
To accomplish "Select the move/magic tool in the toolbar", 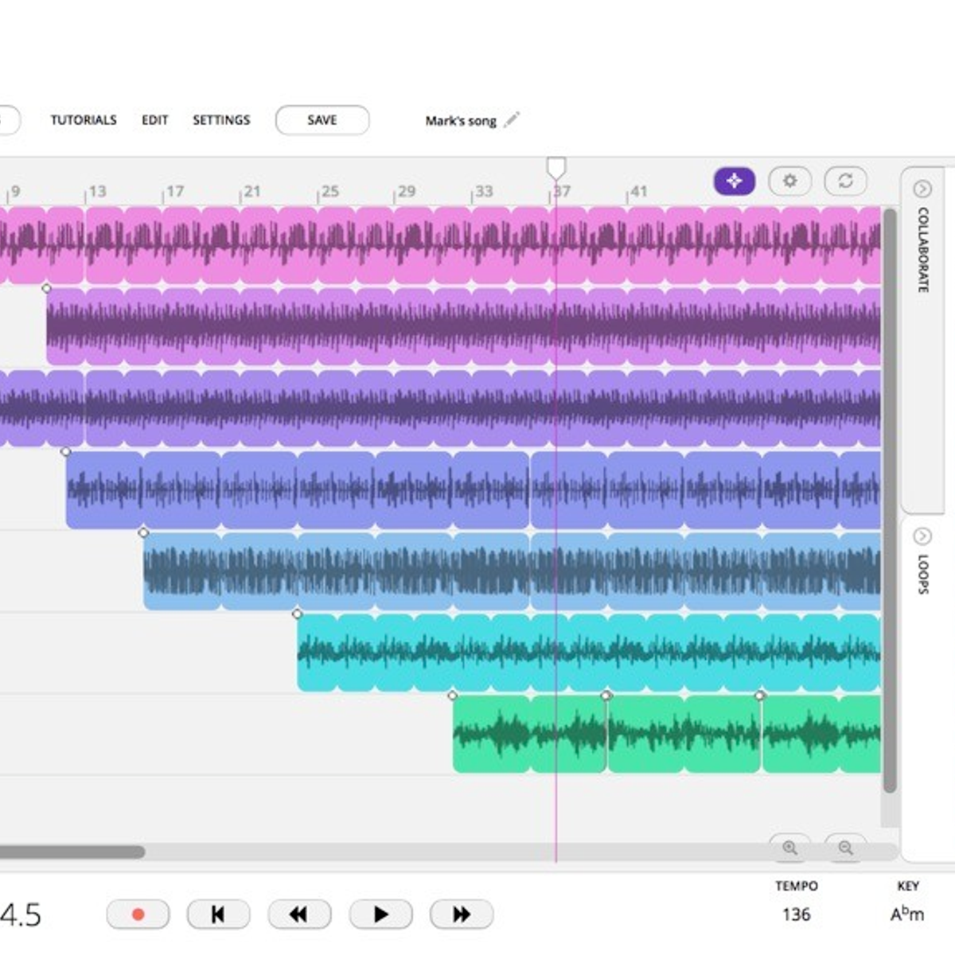I will (733, 181).
